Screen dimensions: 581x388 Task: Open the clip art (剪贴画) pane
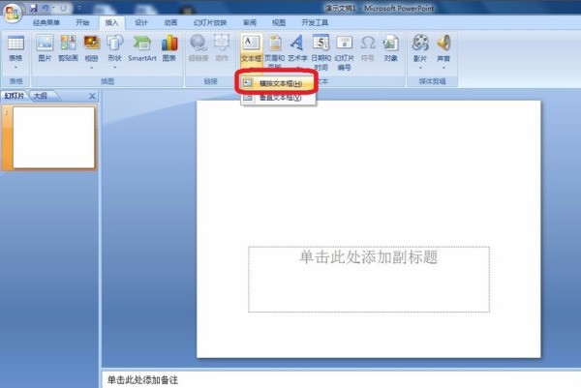(x=68, y=47)
